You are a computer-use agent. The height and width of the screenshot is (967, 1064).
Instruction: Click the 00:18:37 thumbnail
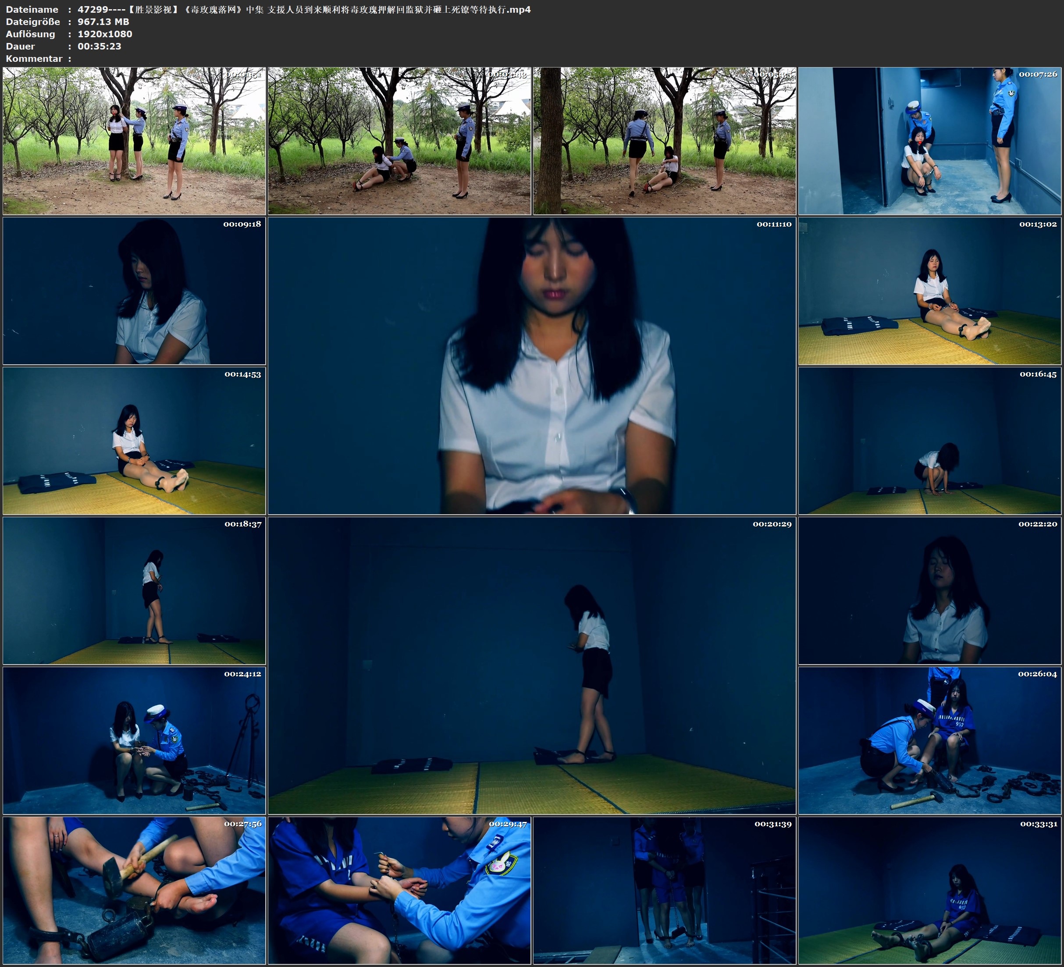(134, 590)
